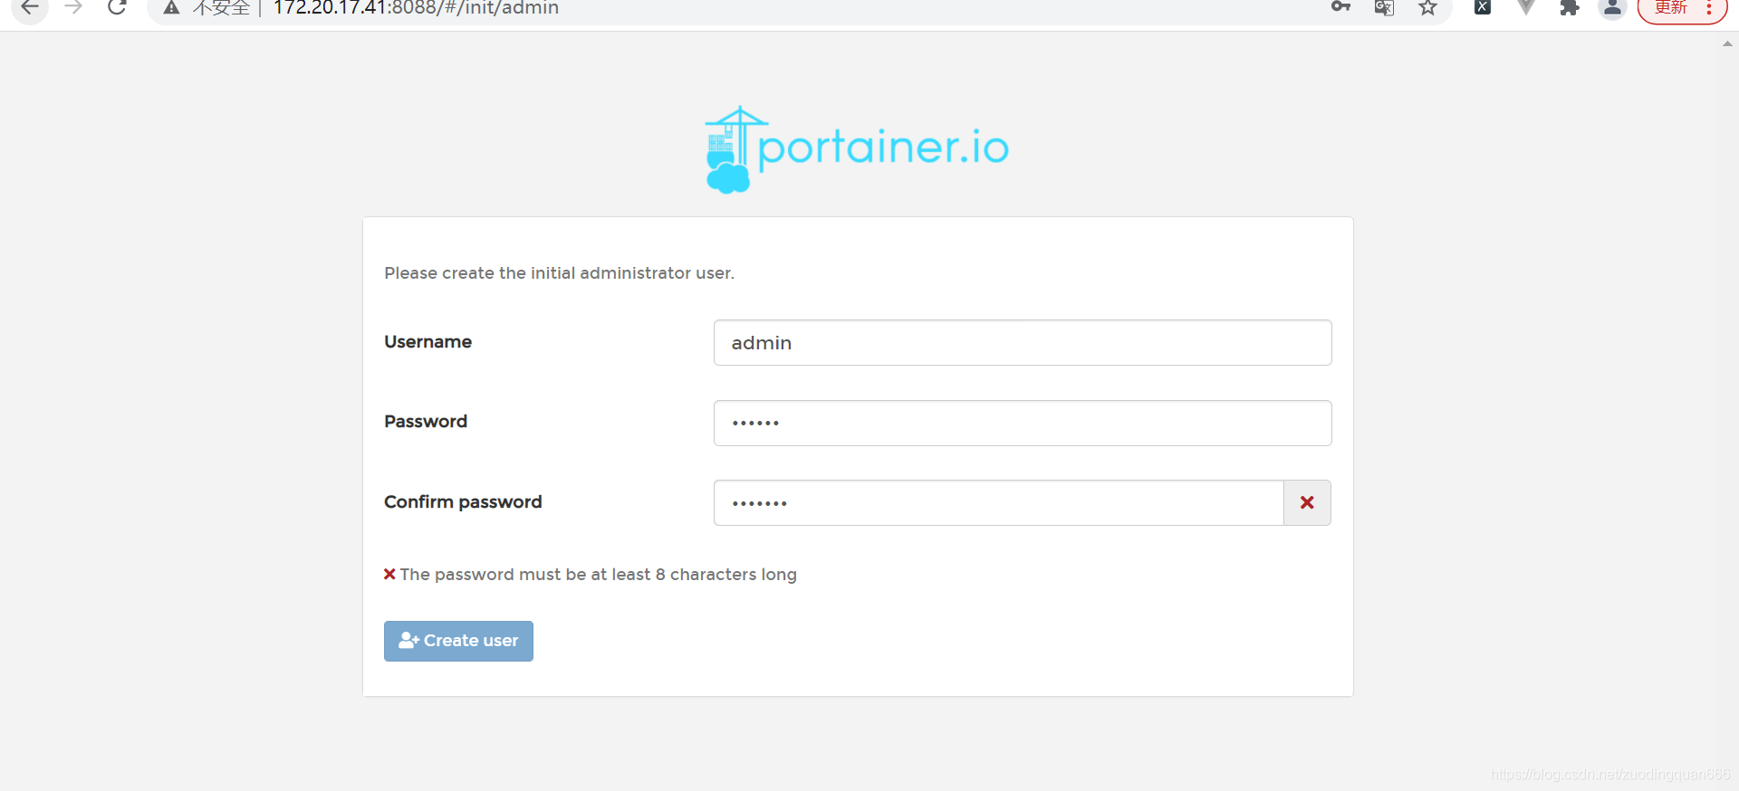Open saved passwords key icon
The image size is (1739, 791).
tap(1340, 7)
